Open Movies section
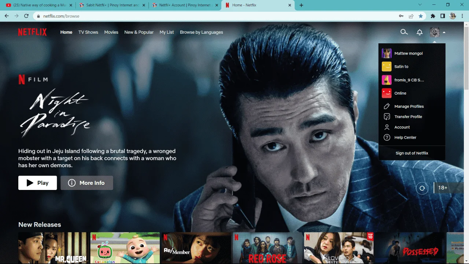The image size is (469, 264). click(111, 32)
